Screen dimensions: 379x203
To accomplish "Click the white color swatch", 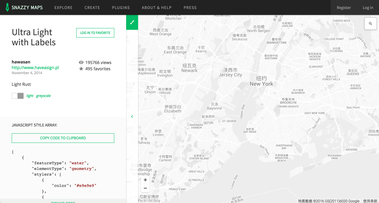I will 15,96.
